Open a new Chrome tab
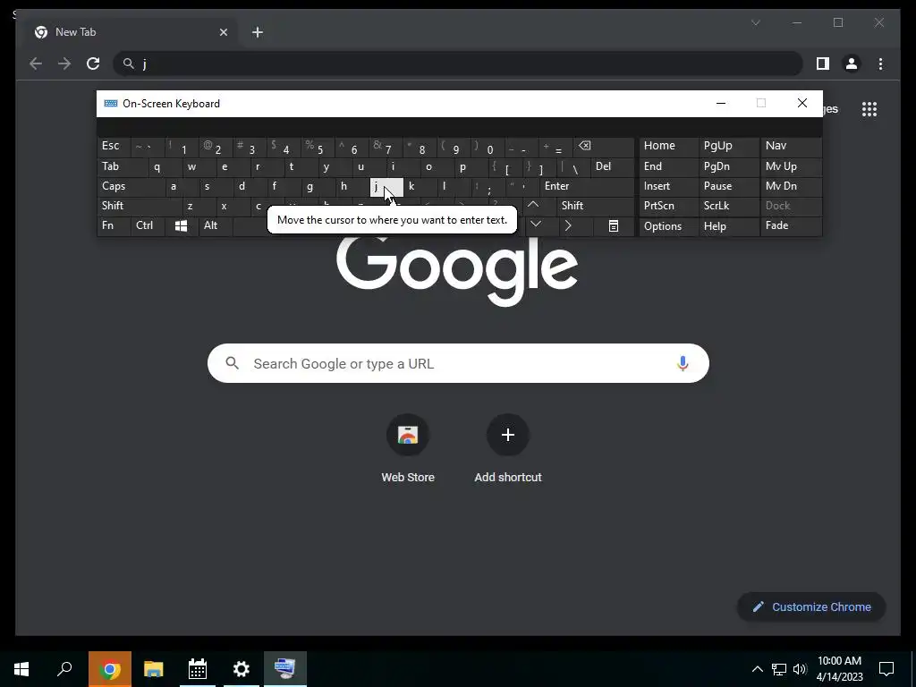Viewport: 916px width, 687px height. point(258,32)
